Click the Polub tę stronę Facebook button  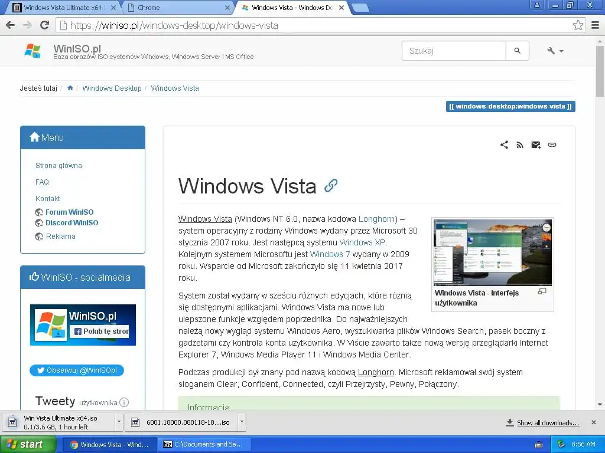click(x=99, y=331)
